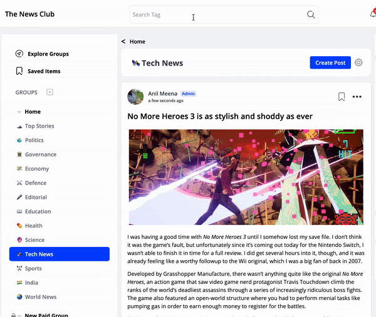The height and width of the screenshot is (317, 376).
Task: Click the Admin badge
Action: click(x=188, y=94)
